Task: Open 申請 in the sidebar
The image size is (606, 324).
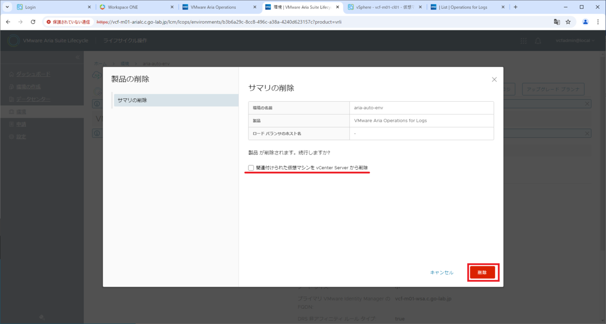Action: point(21,124)
